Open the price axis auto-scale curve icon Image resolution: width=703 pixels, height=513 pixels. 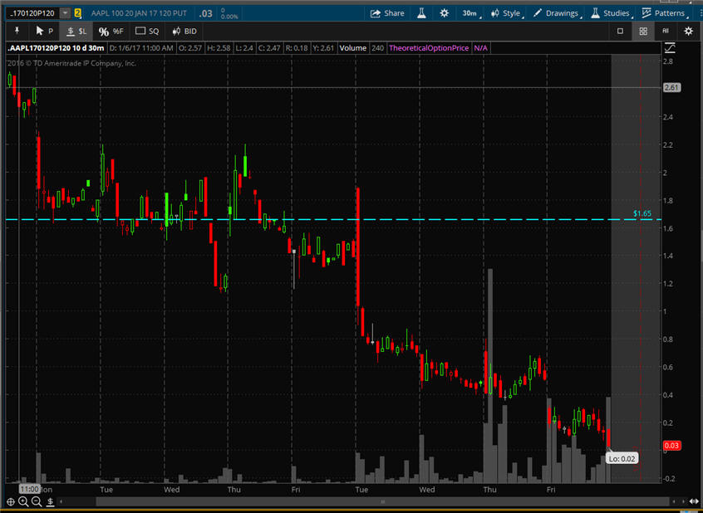pos(670,48)
